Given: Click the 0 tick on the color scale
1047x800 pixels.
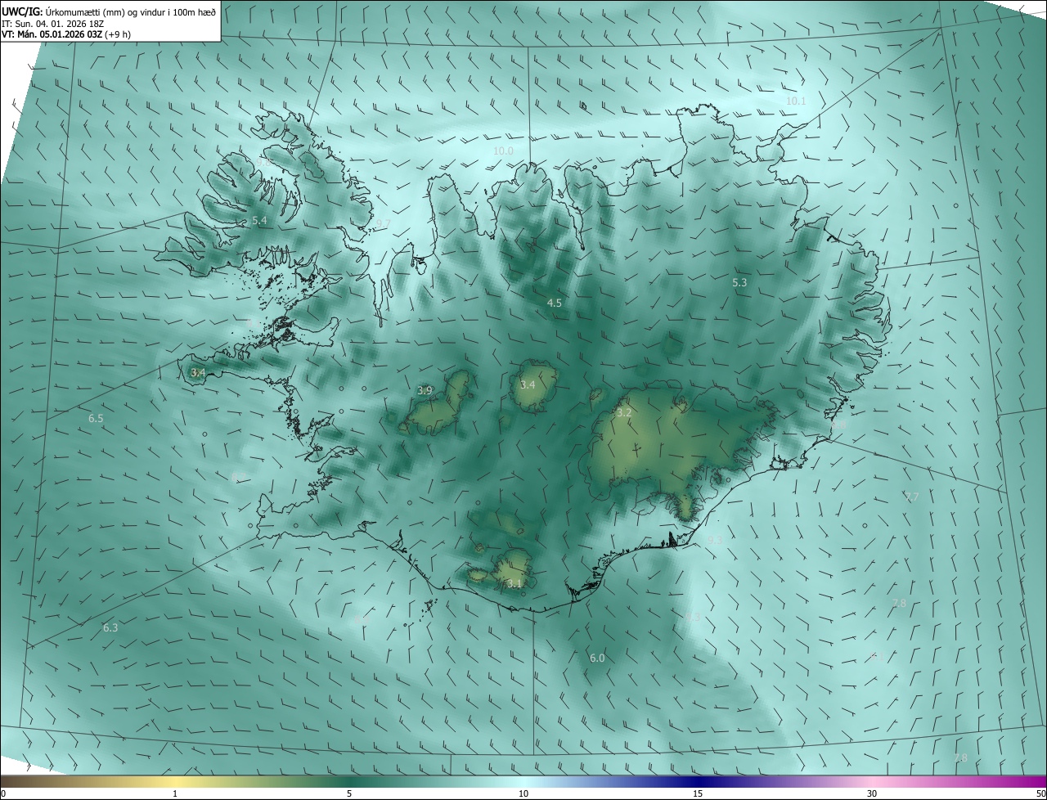Looking at the screenshot, I should [x=3, y=794].
